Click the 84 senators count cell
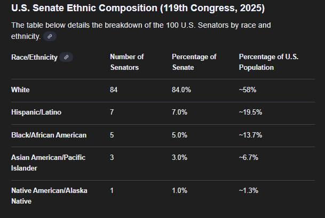The image size is (325, 218). pyautogui.click(x=114, y=90)
